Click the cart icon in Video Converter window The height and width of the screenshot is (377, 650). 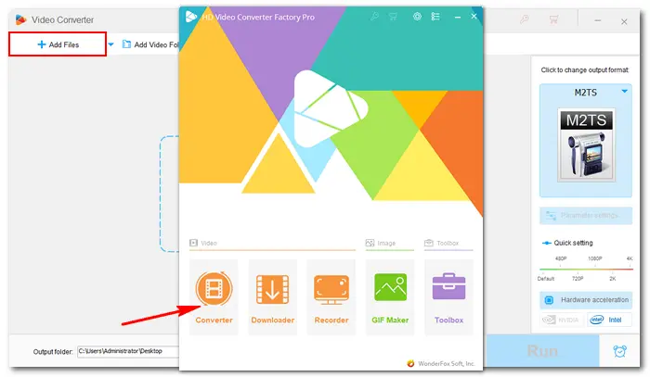tap(553, 19)
